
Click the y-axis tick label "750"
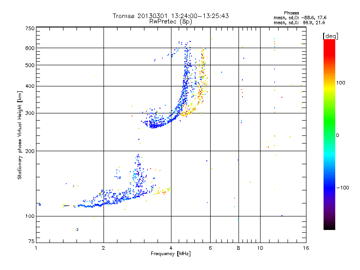coord(30,28)
